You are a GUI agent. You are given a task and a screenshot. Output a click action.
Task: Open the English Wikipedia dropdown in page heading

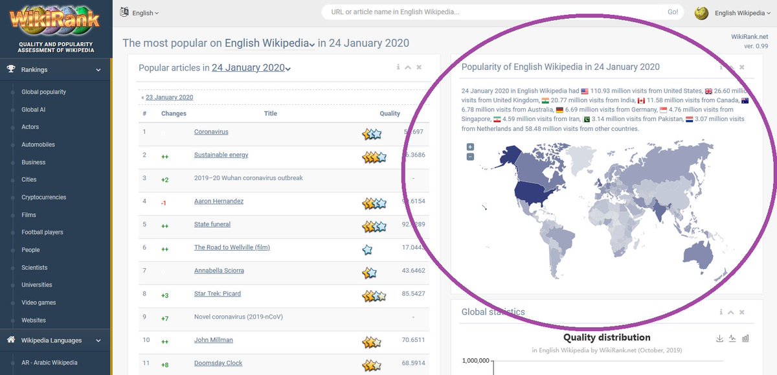click(x=269, y=43)
